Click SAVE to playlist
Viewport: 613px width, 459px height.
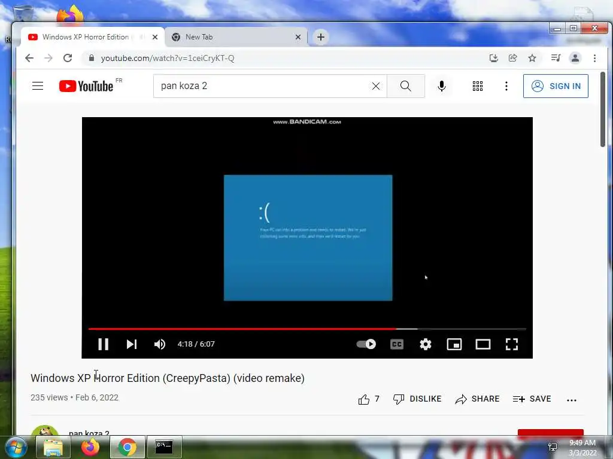532,399
